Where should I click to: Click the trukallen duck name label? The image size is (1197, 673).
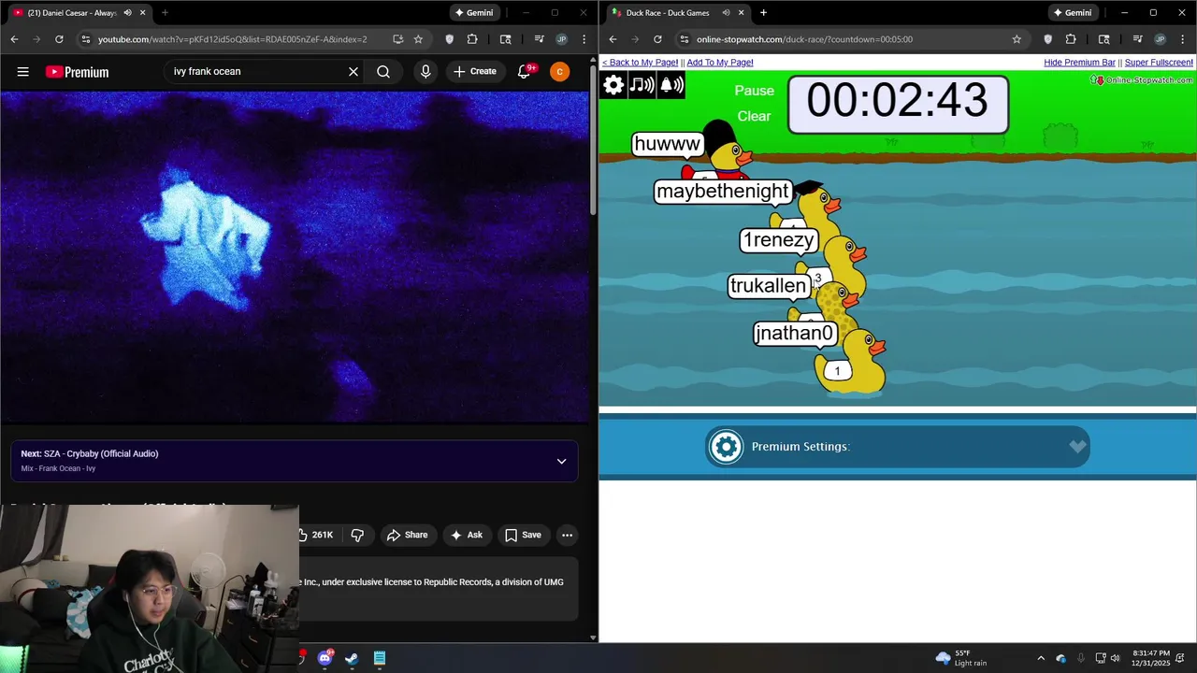pos(769,286)
